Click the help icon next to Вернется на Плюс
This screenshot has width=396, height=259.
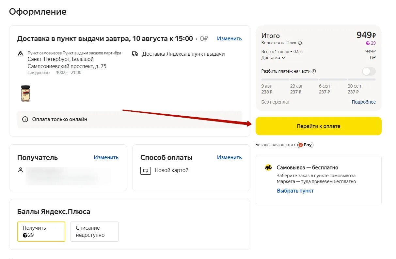click(x=300, y=43)
